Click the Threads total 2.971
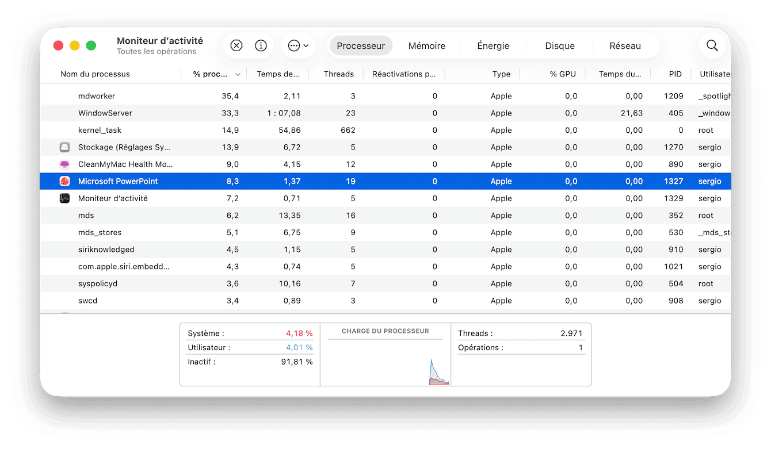Image resolution: width=771 pixels, height=449 pixels. tap(571, 333)
